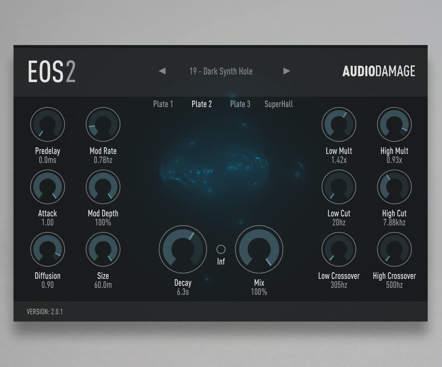Select the Plate 2 algorithm

201,104
